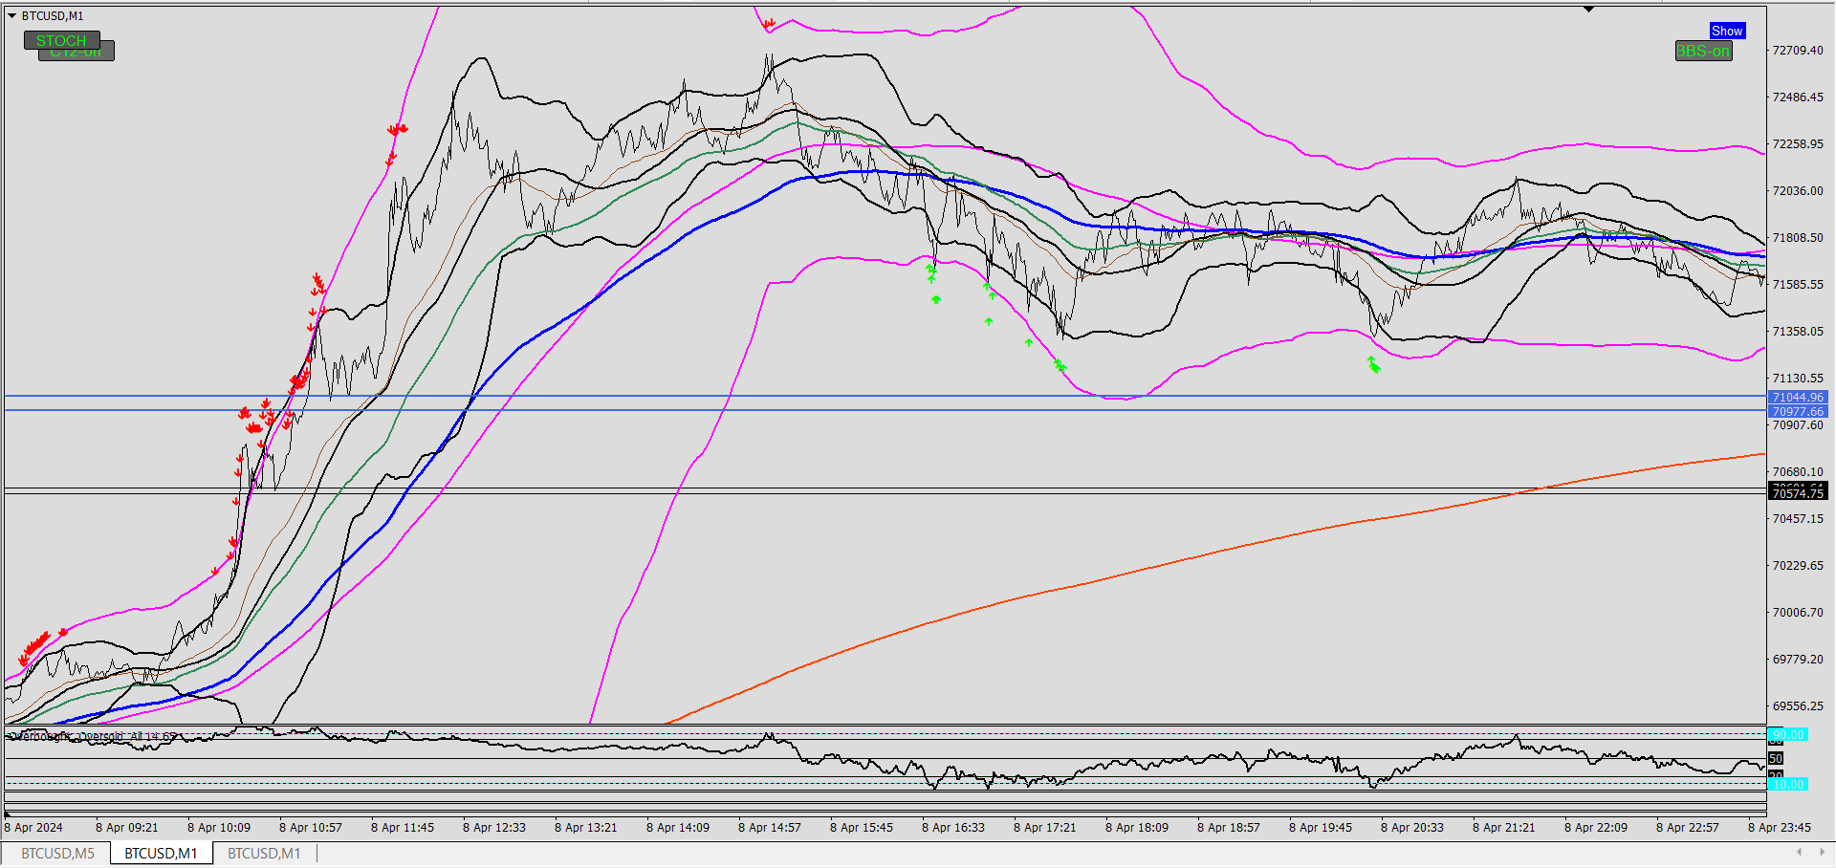Switch to the rightmost inactive BTCUSD,M1 tab
Viewport: 1836px width, 868px height.
264,853
